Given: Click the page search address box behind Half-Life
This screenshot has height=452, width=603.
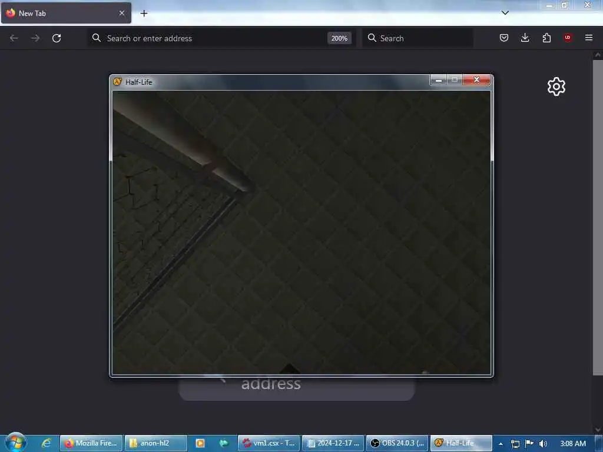Looking at the screenshot, I should pyautogui.click(x=297, y=388).
